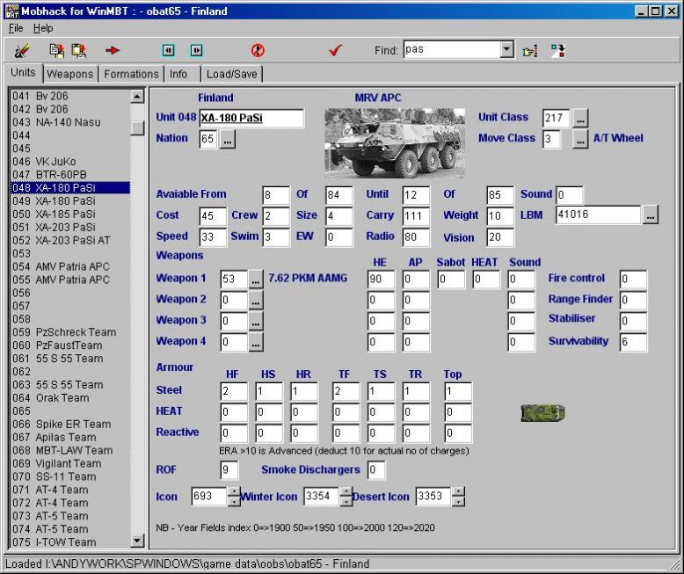
Task: Click the last icon on the toolbar
Action: point(557,51)
